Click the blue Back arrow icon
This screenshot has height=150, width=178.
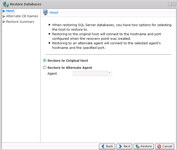103,146
